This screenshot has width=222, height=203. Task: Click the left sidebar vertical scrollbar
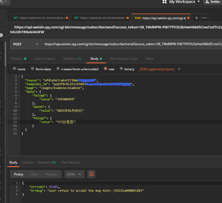point(5,54)
